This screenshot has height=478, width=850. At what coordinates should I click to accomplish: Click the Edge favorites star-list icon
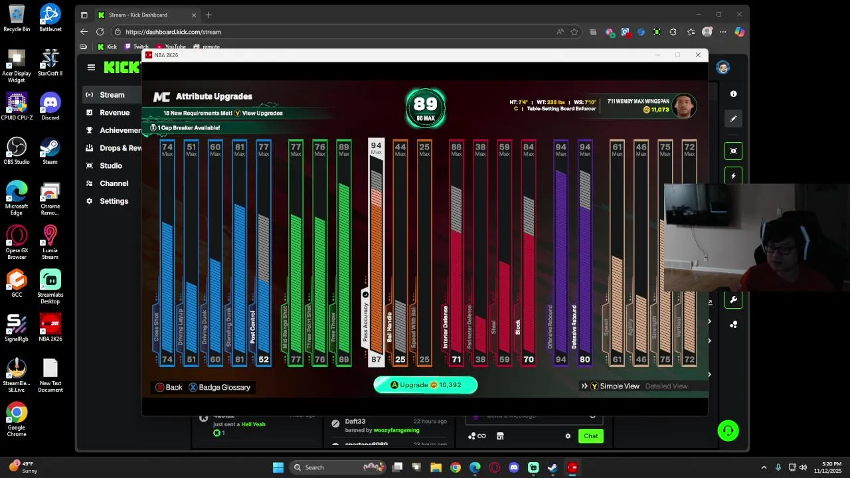691,32
